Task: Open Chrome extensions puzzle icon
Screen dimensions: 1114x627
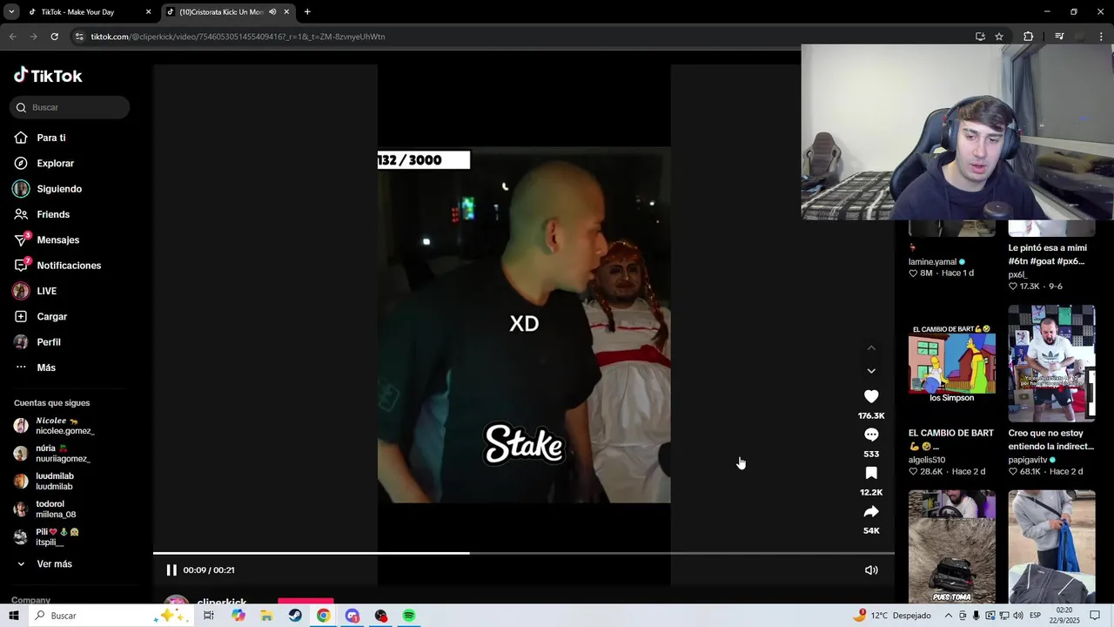Action: [x=1029, y=37]
